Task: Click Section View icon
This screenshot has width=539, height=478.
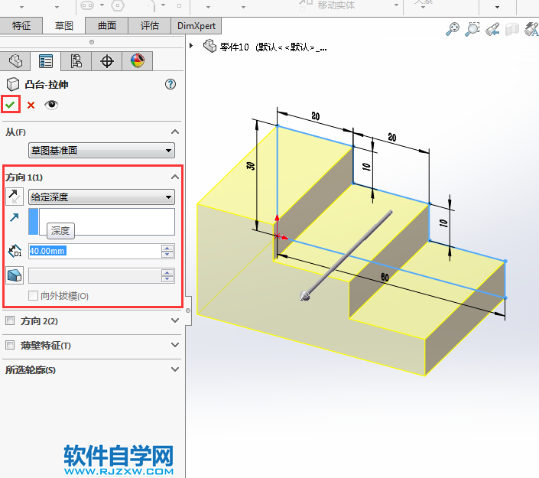Action: coord(511,29)
